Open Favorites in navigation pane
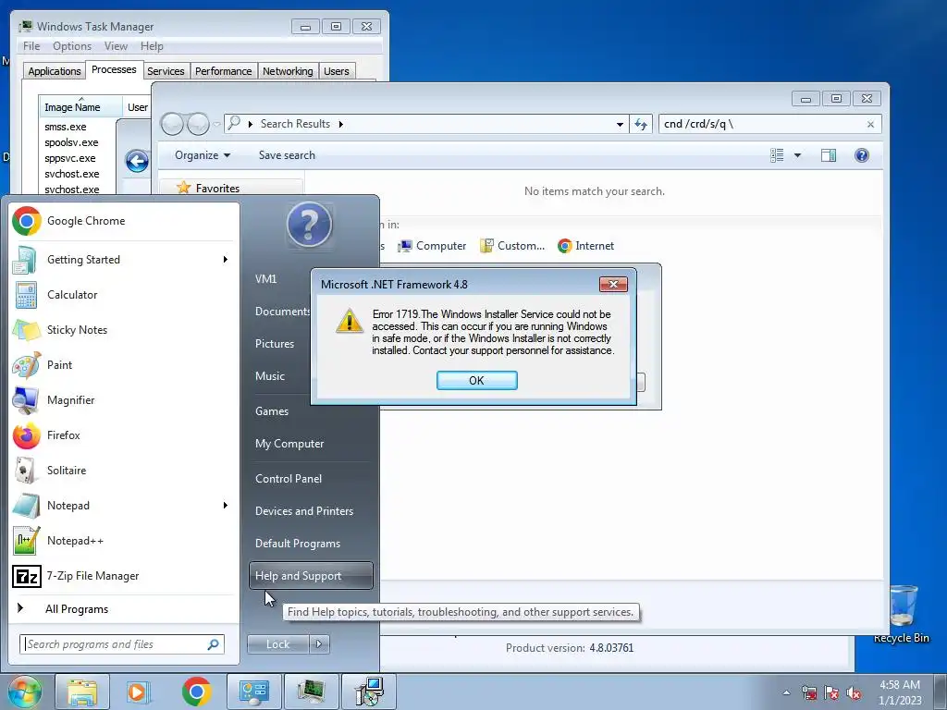The image size is (947, 710). pos(217,189)
